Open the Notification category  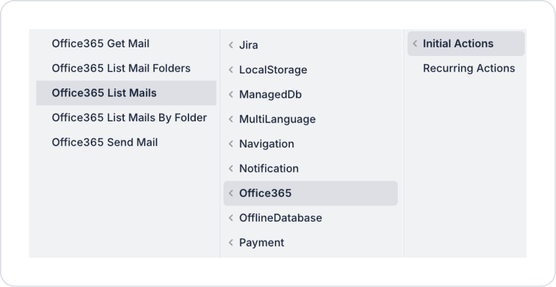click(310, 169)
